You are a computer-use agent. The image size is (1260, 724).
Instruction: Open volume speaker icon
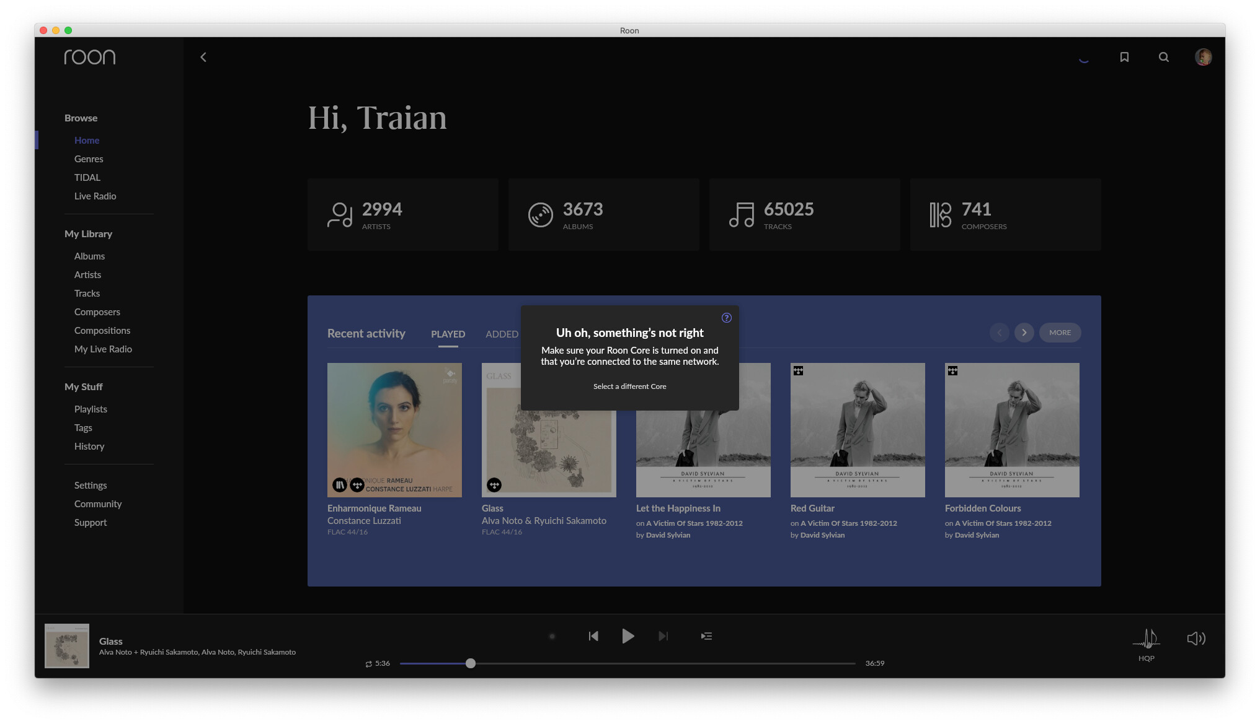click(1196, 639)
